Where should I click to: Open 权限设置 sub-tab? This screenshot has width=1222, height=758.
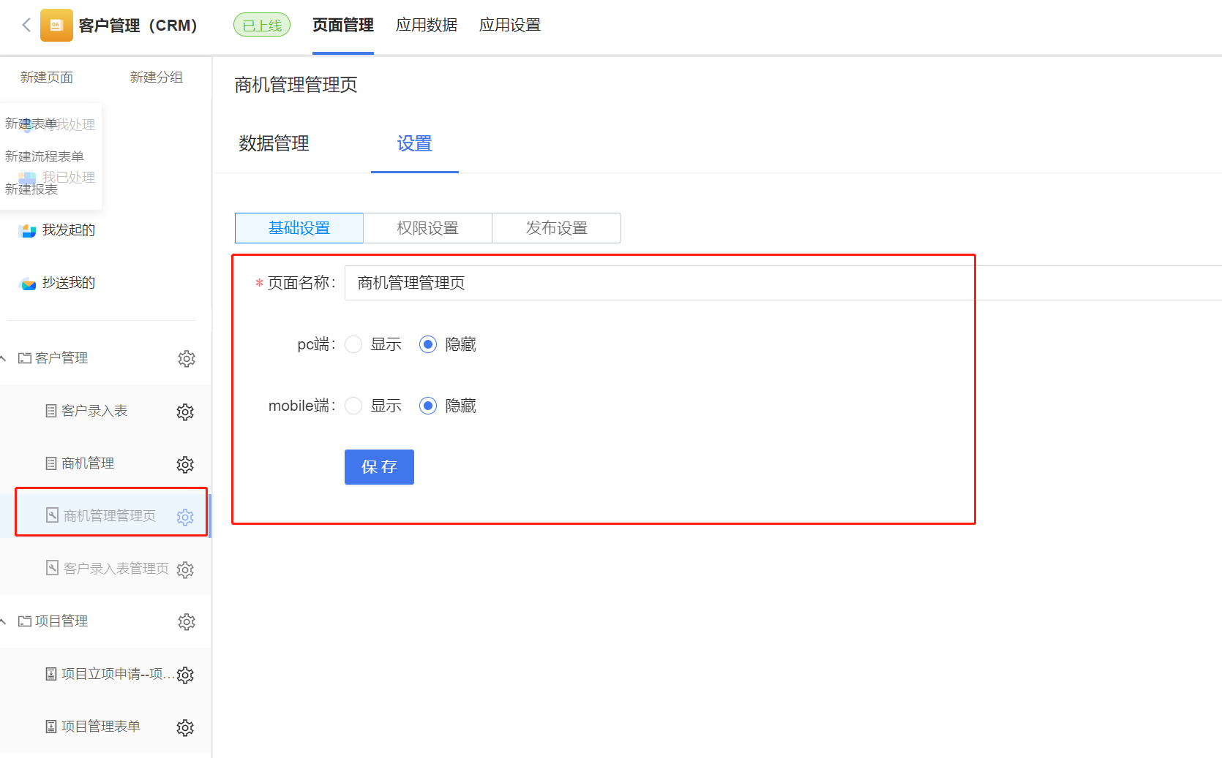tap(428, 228)
